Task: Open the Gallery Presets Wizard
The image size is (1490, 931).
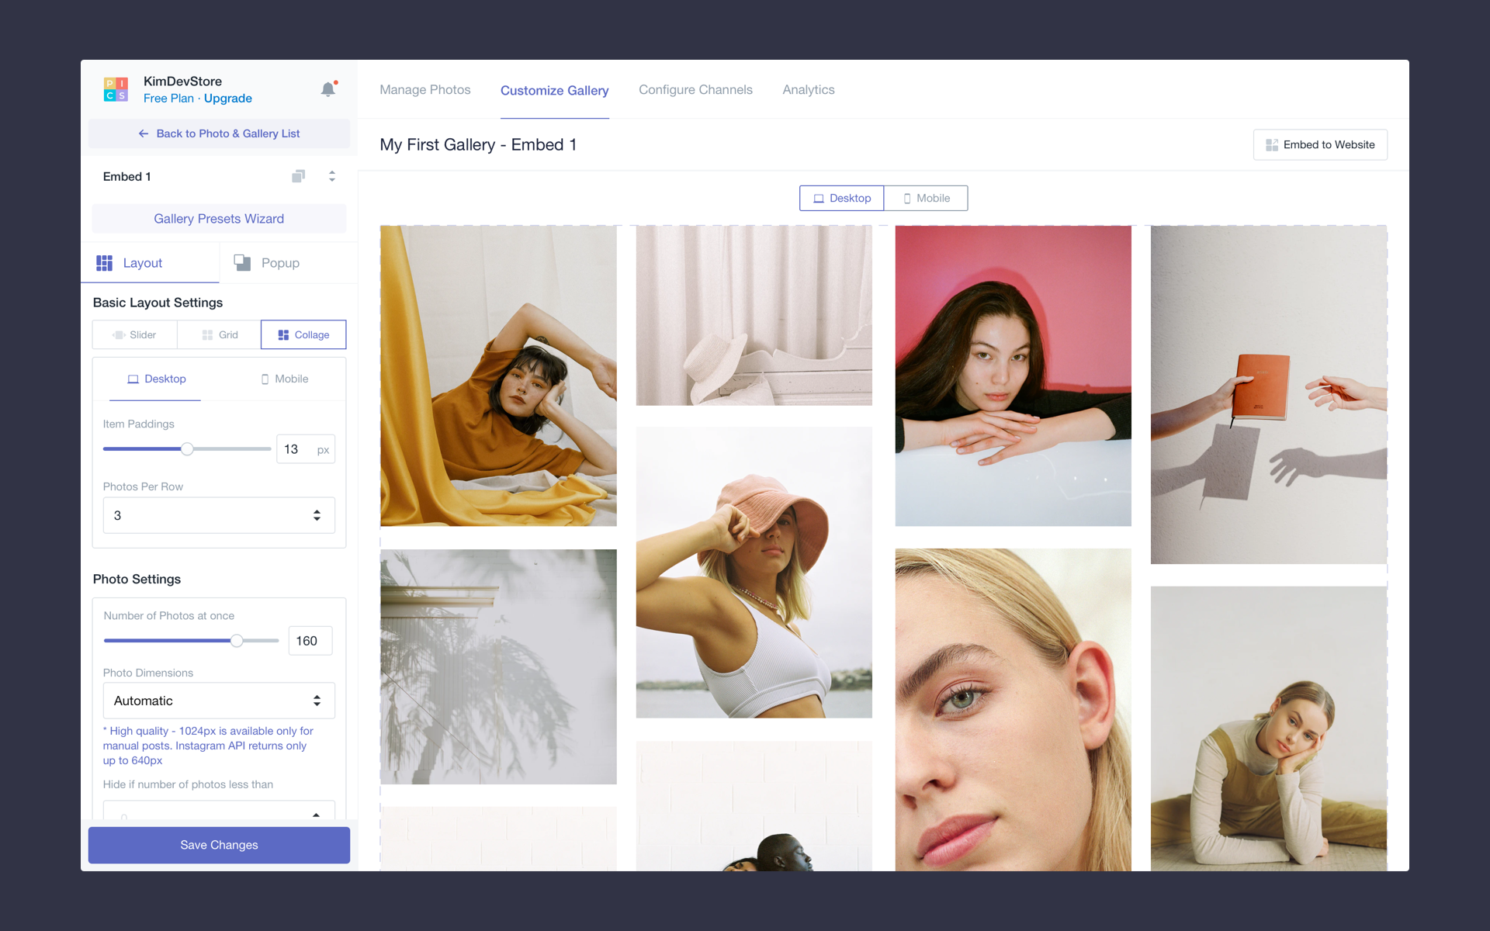Action: (x=219, y=219)
